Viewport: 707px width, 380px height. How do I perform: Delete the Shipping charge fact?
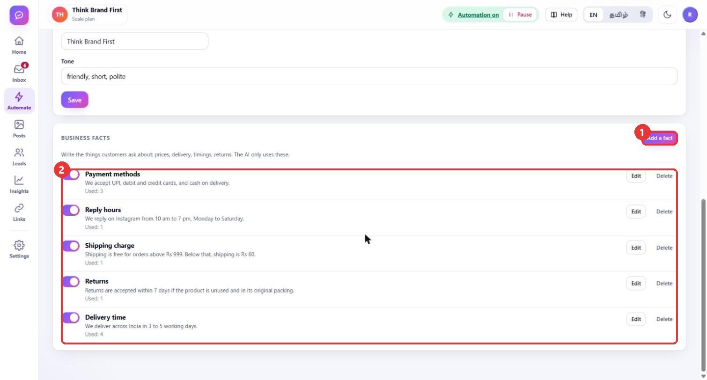pos(664,248)
